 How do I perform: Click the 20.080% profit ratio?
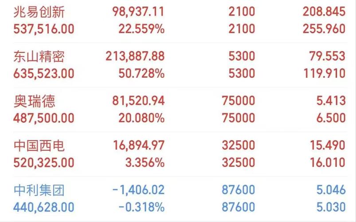pyautogui.click(x=141, y=118)
